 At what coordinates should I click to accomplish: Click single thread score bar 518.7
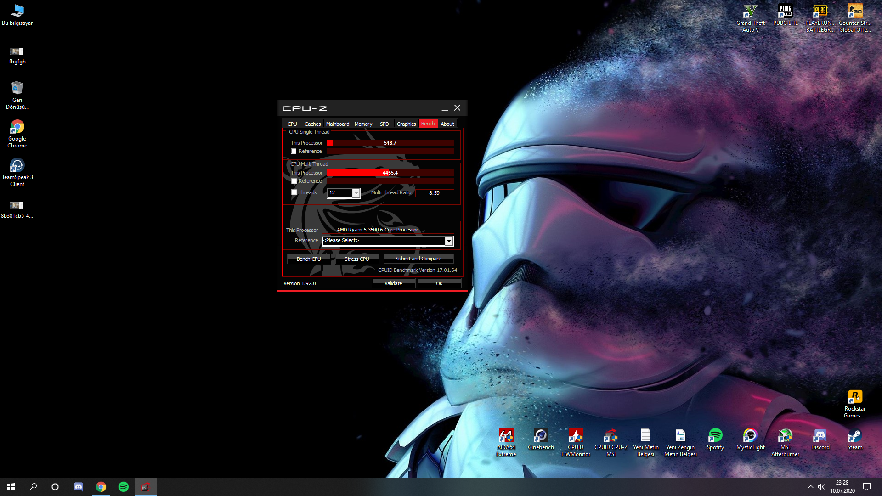[390, 143]
